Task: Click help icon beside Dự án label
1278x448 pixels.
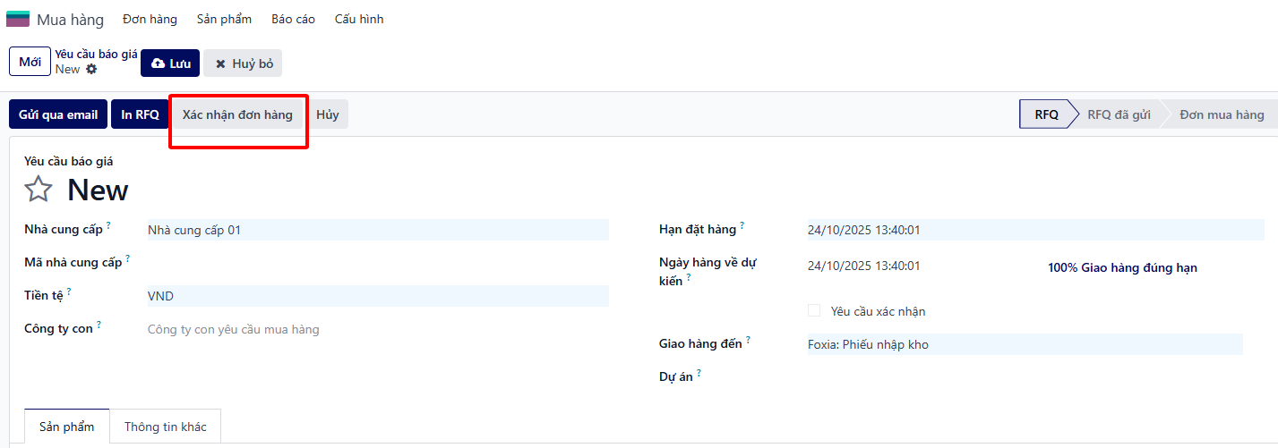Action: tap(699, 374)
